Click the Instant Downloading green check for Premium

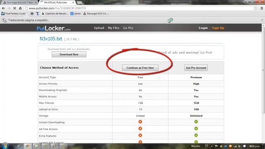tap(196, 122)
